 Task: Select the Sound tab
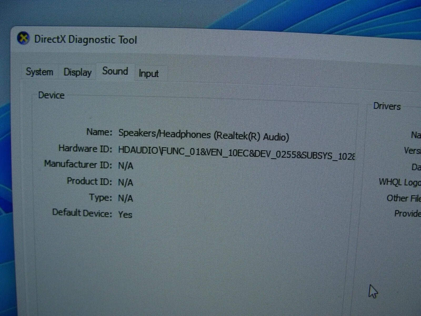tap(115, 71)
